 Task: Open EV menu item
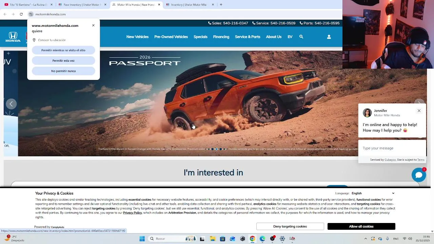pyautogui.click(x=290, y=37)
